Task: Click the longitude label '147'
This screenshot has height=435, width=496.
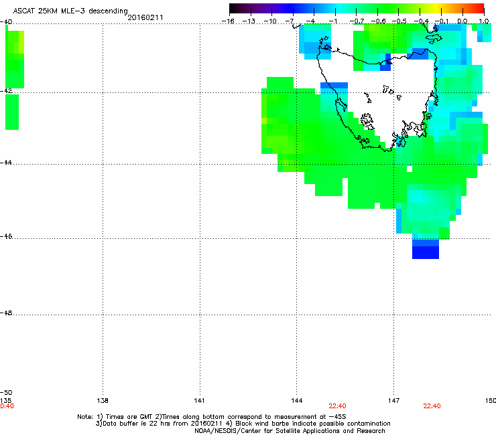Action: 394,401
